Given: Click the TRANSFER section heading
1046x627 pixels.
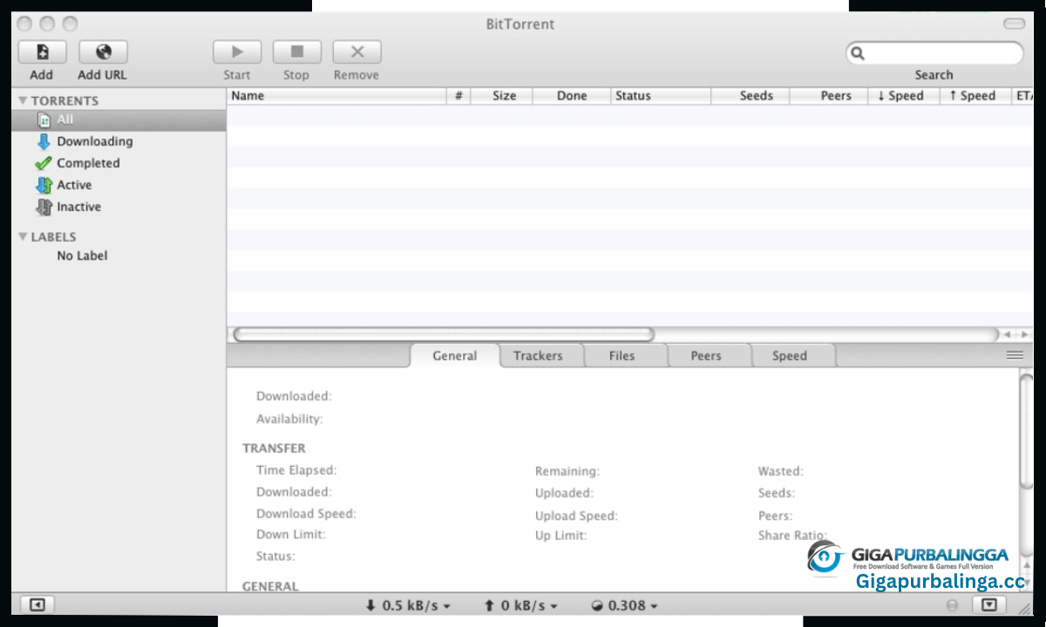Looking at the screenshot, I should coord(274,448).
